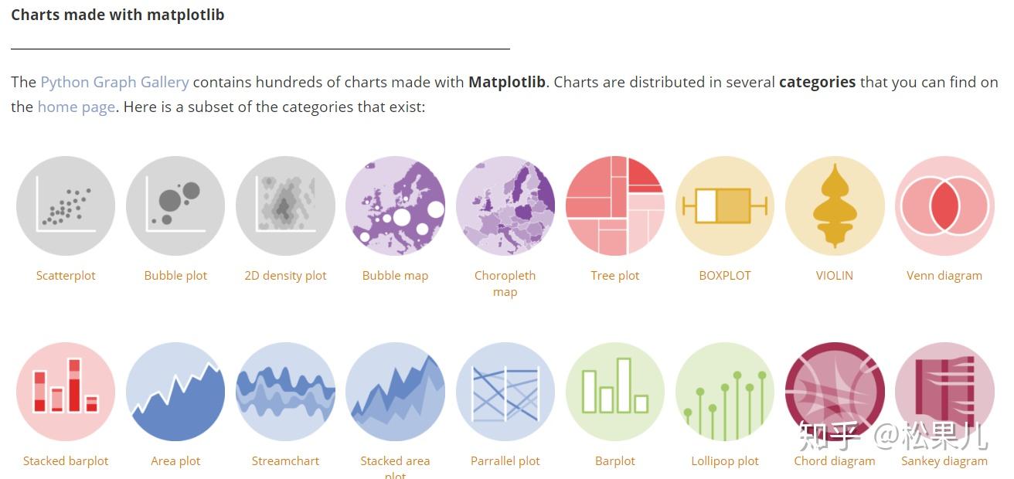Open the Violin chart icon
1014x479 pixels.
click(835, 206)
